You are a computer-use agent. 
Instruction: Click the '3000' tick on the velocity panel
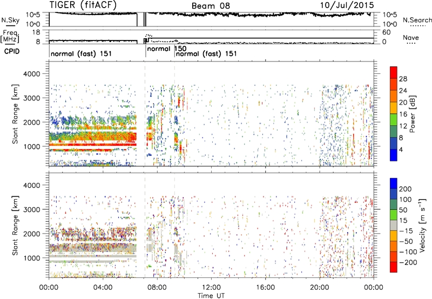click(x=32, y=209)
